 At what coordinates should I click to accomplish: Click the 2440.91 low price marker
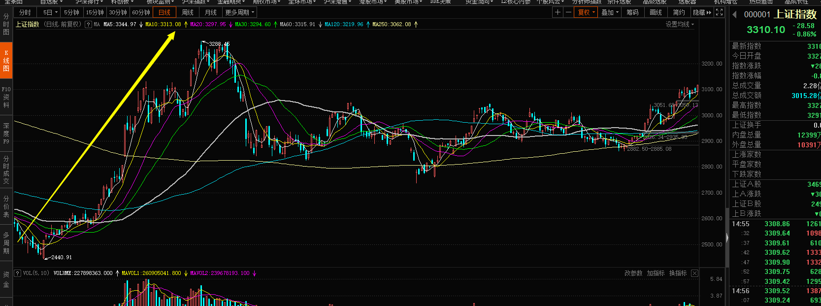point(62,257)
